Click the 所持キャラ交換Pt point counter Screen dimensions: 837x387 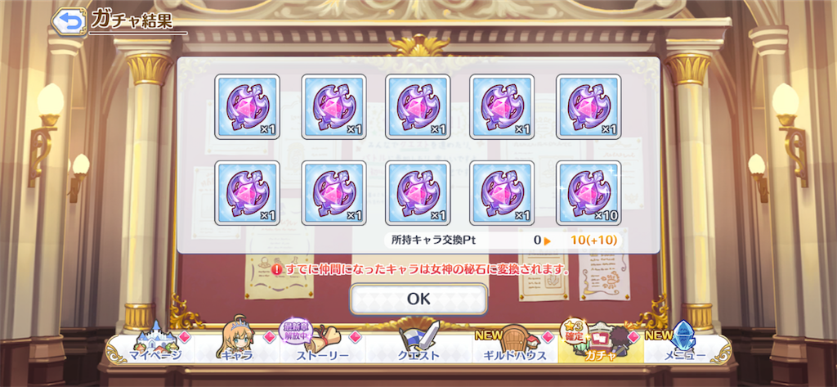504,241
